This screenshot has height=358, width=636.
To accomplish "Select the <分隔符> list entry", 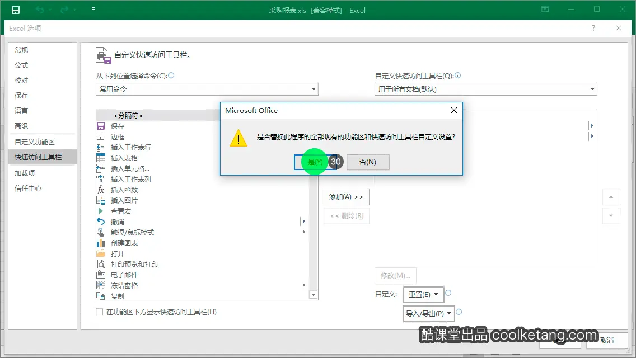I will click(128, 116).
